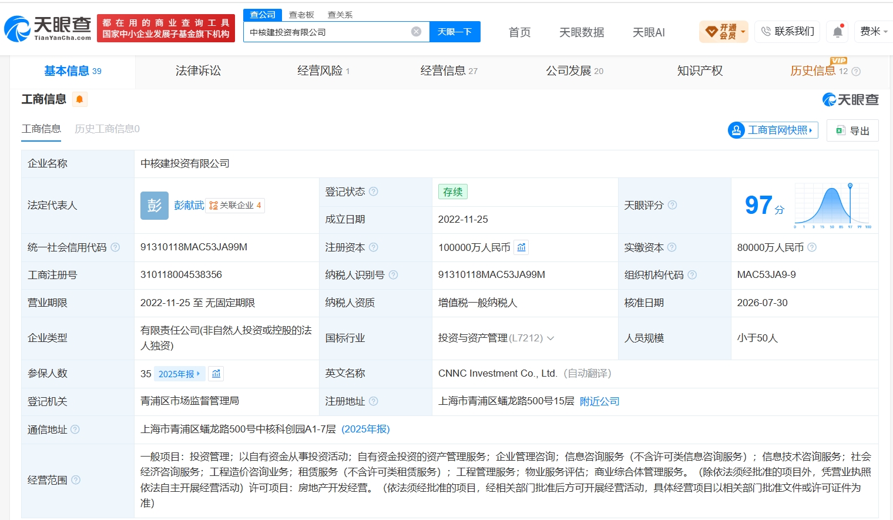The height and width of the screenshot is (520, 893).
Task: Expand 工商官网快照 snapshot
Action: click(773, 130)
